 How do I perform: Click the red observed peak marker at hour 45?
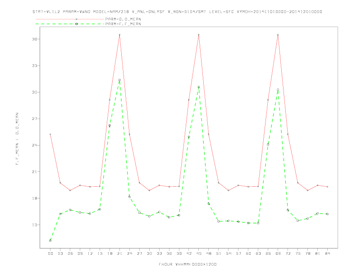click(x=199, y=35)
